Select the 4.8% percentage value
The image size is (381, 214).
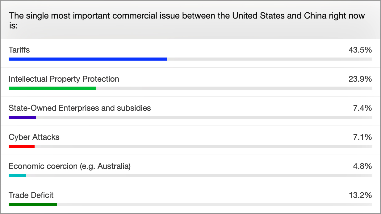tap(362, 166)
